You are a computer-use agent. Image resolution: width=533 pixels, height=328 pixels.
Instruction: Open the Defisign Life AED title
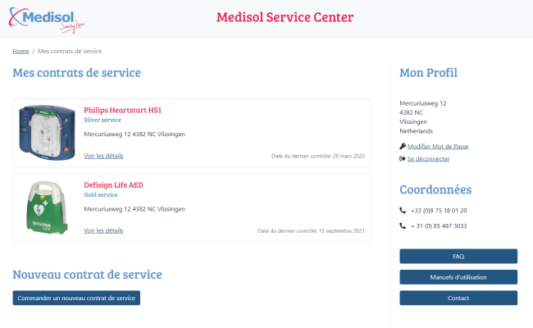(x=113, y=184)
